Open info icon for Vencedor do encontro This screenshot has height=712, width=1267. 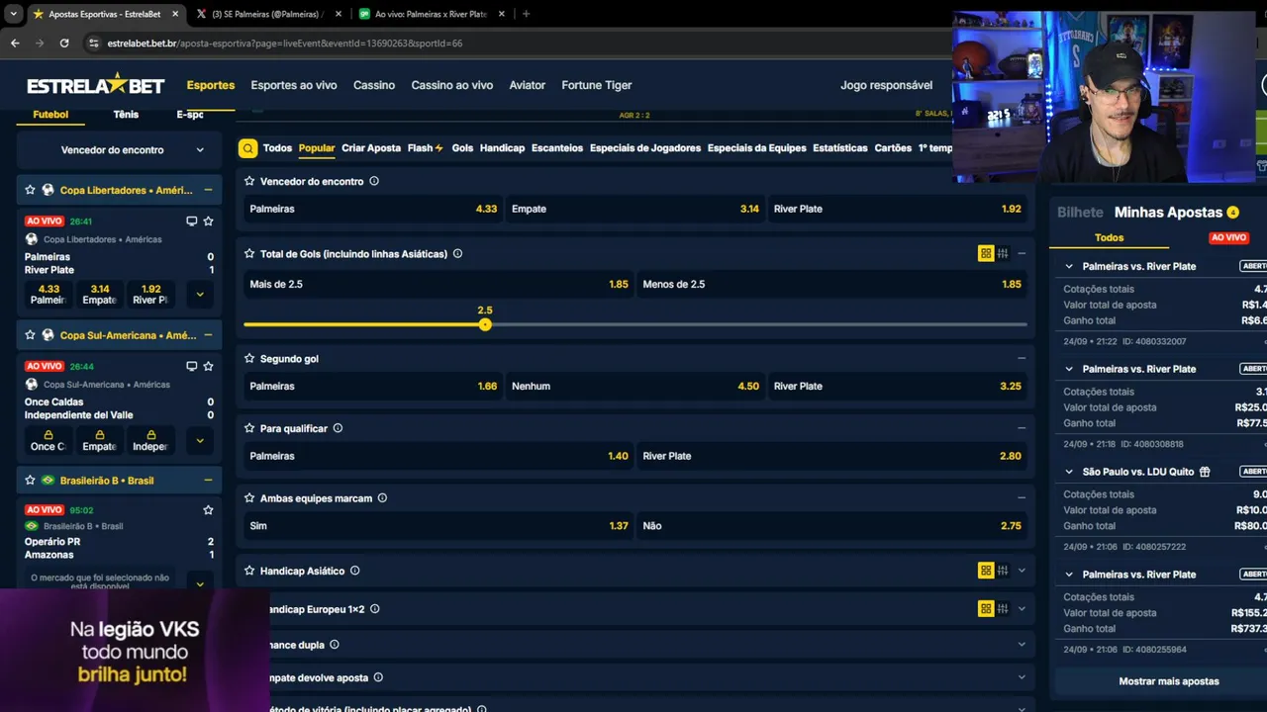tap(374, 181)
